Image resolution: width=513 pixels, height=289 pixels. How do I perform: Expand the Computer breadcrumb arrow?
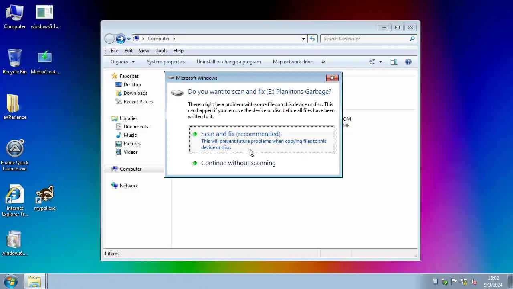[x=174, y=39]
